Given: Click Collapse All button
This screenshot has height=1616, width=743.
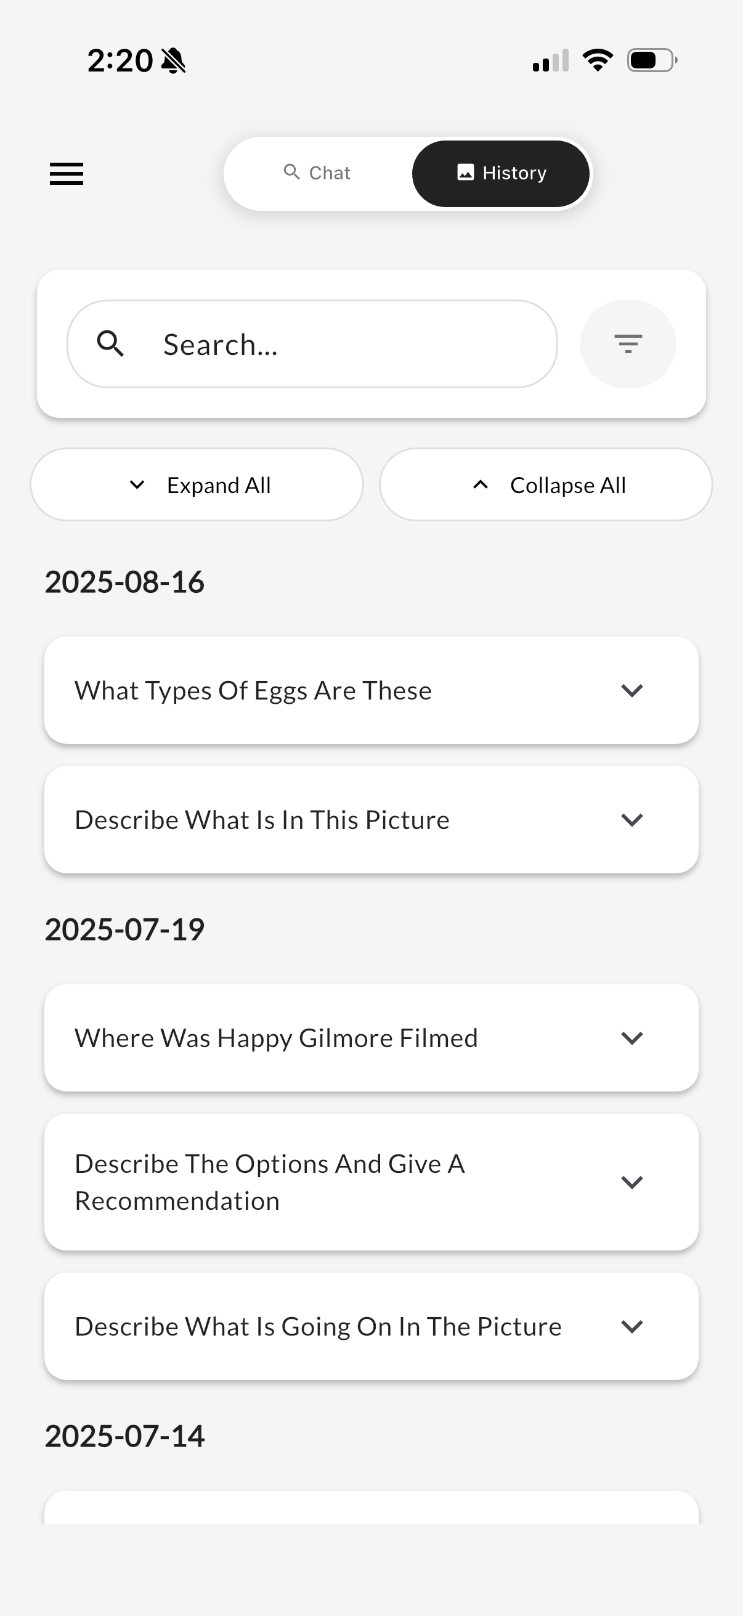Looking at the screenshot, I should click(545, 485).
